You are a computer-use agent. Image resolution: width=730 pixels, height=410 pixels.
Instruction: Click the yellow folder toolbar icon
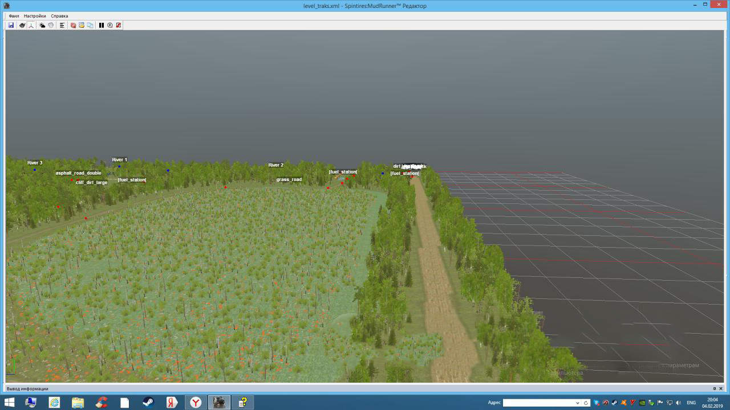(82, 25)
